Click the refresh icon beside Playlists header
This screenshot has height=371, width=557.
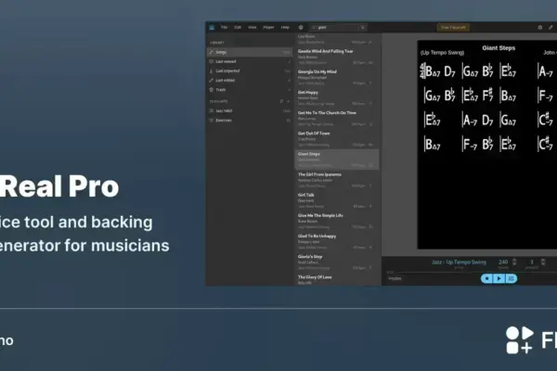tap(281, 101)
